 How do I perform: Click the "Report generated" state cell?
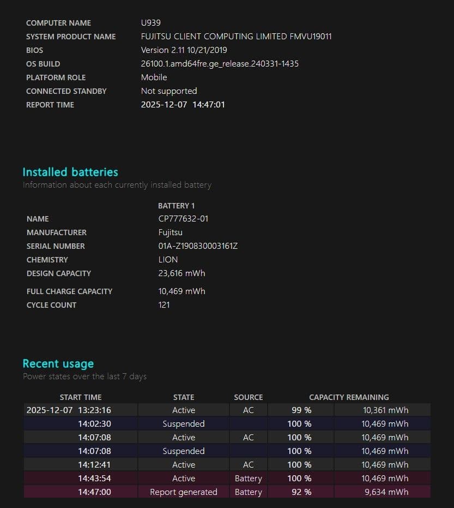[184, 492]
